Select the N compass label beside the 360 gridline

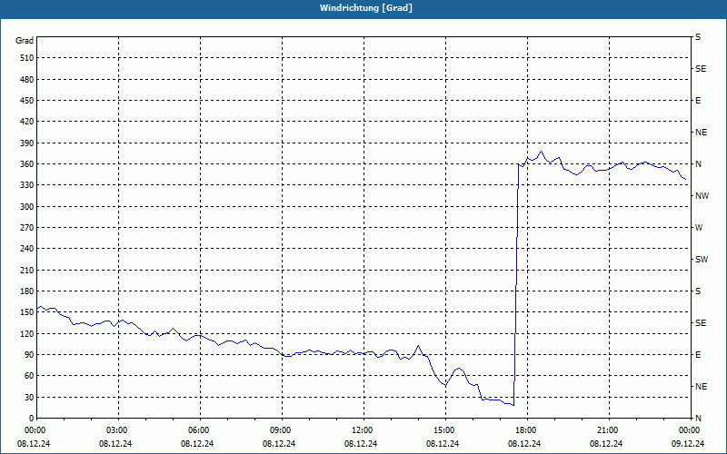[x=698, y=164]
